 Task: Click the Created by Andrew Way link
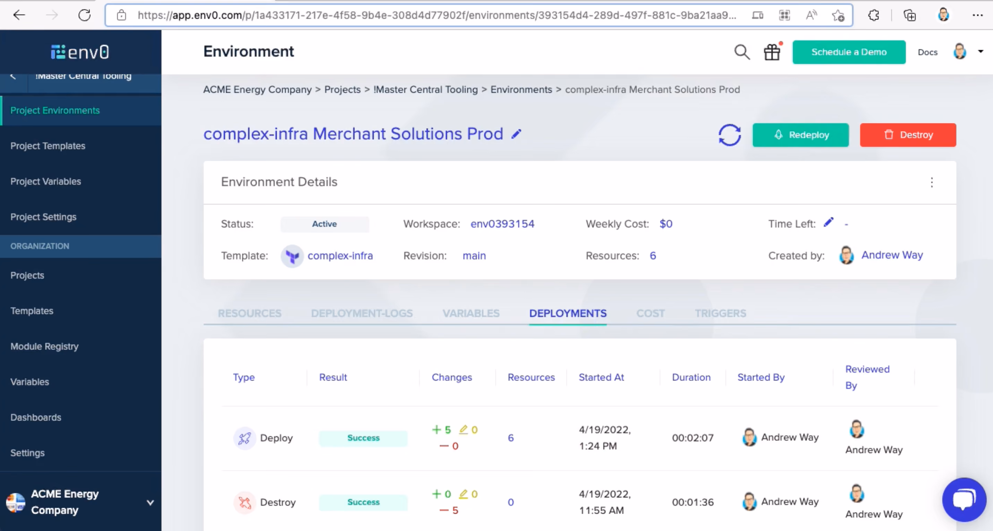point(892,255)
